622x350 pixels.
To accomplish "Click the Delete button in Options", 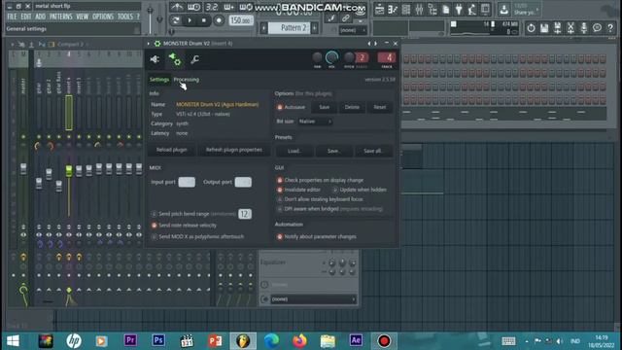I will [352, 107].
